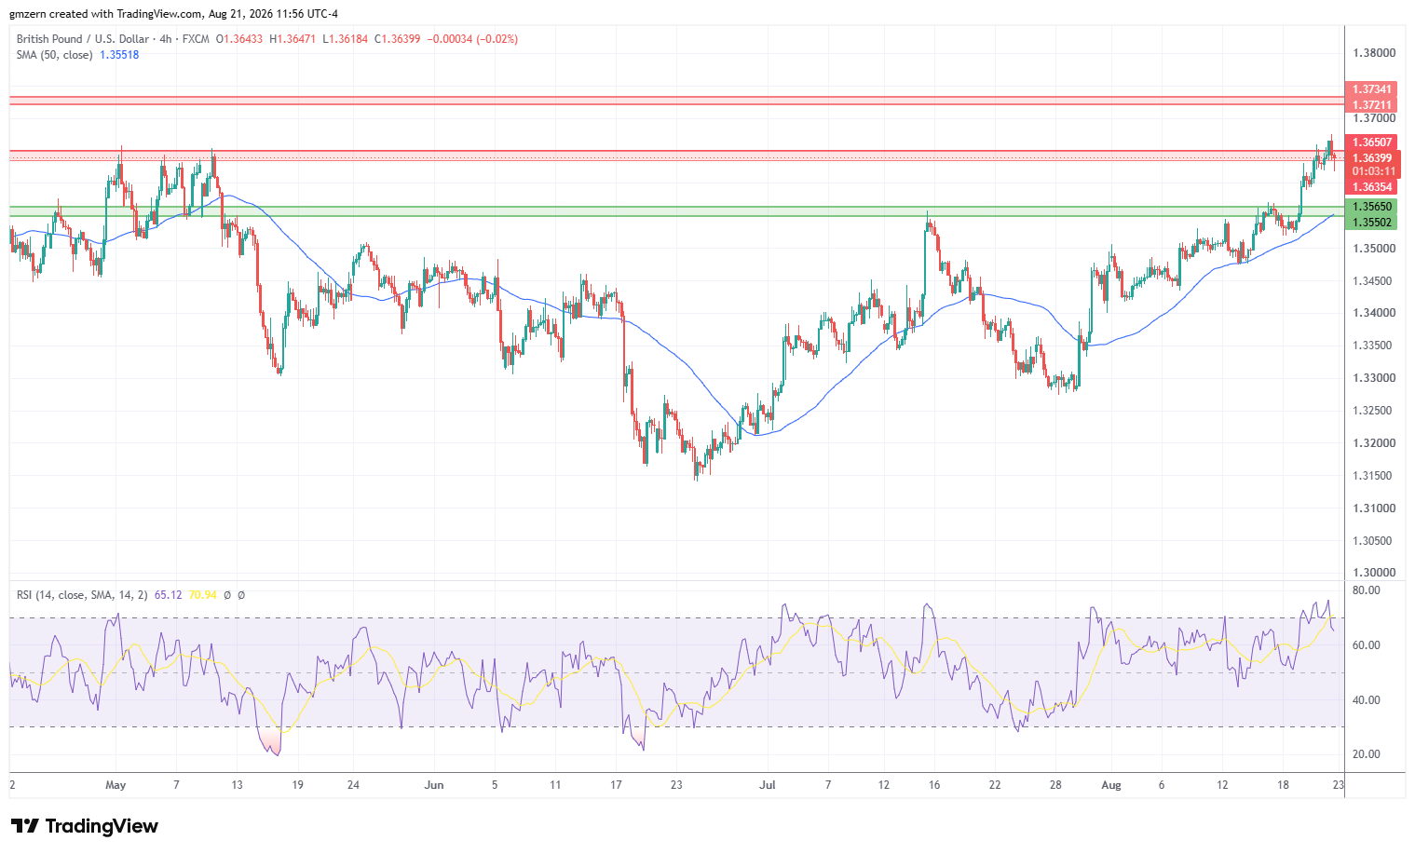Viewport: 1415px width, 854px height.
Task: Click the RSI axis value 20.00
Action: 1367,754
